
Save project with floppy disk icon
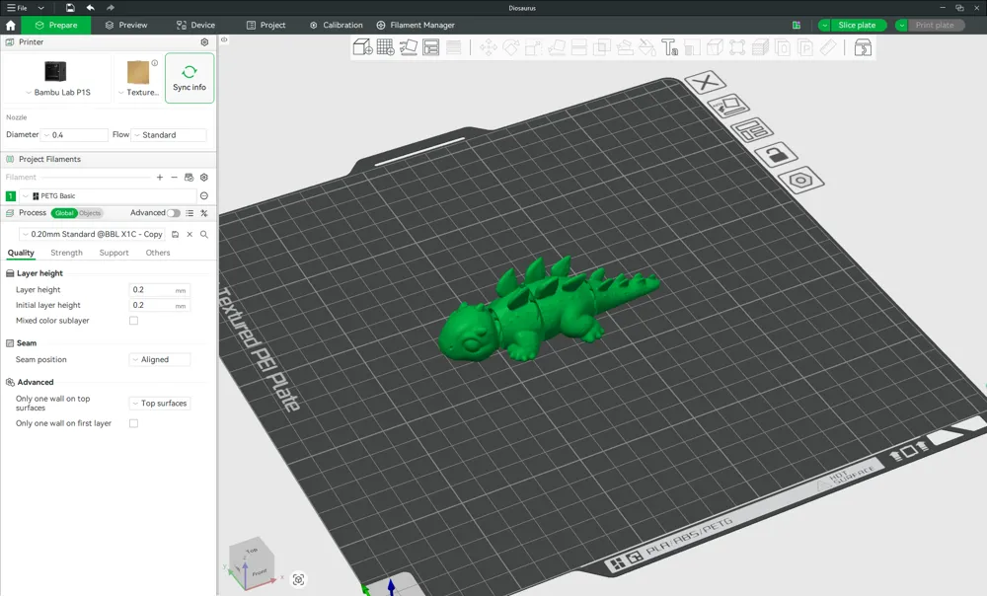70,8
